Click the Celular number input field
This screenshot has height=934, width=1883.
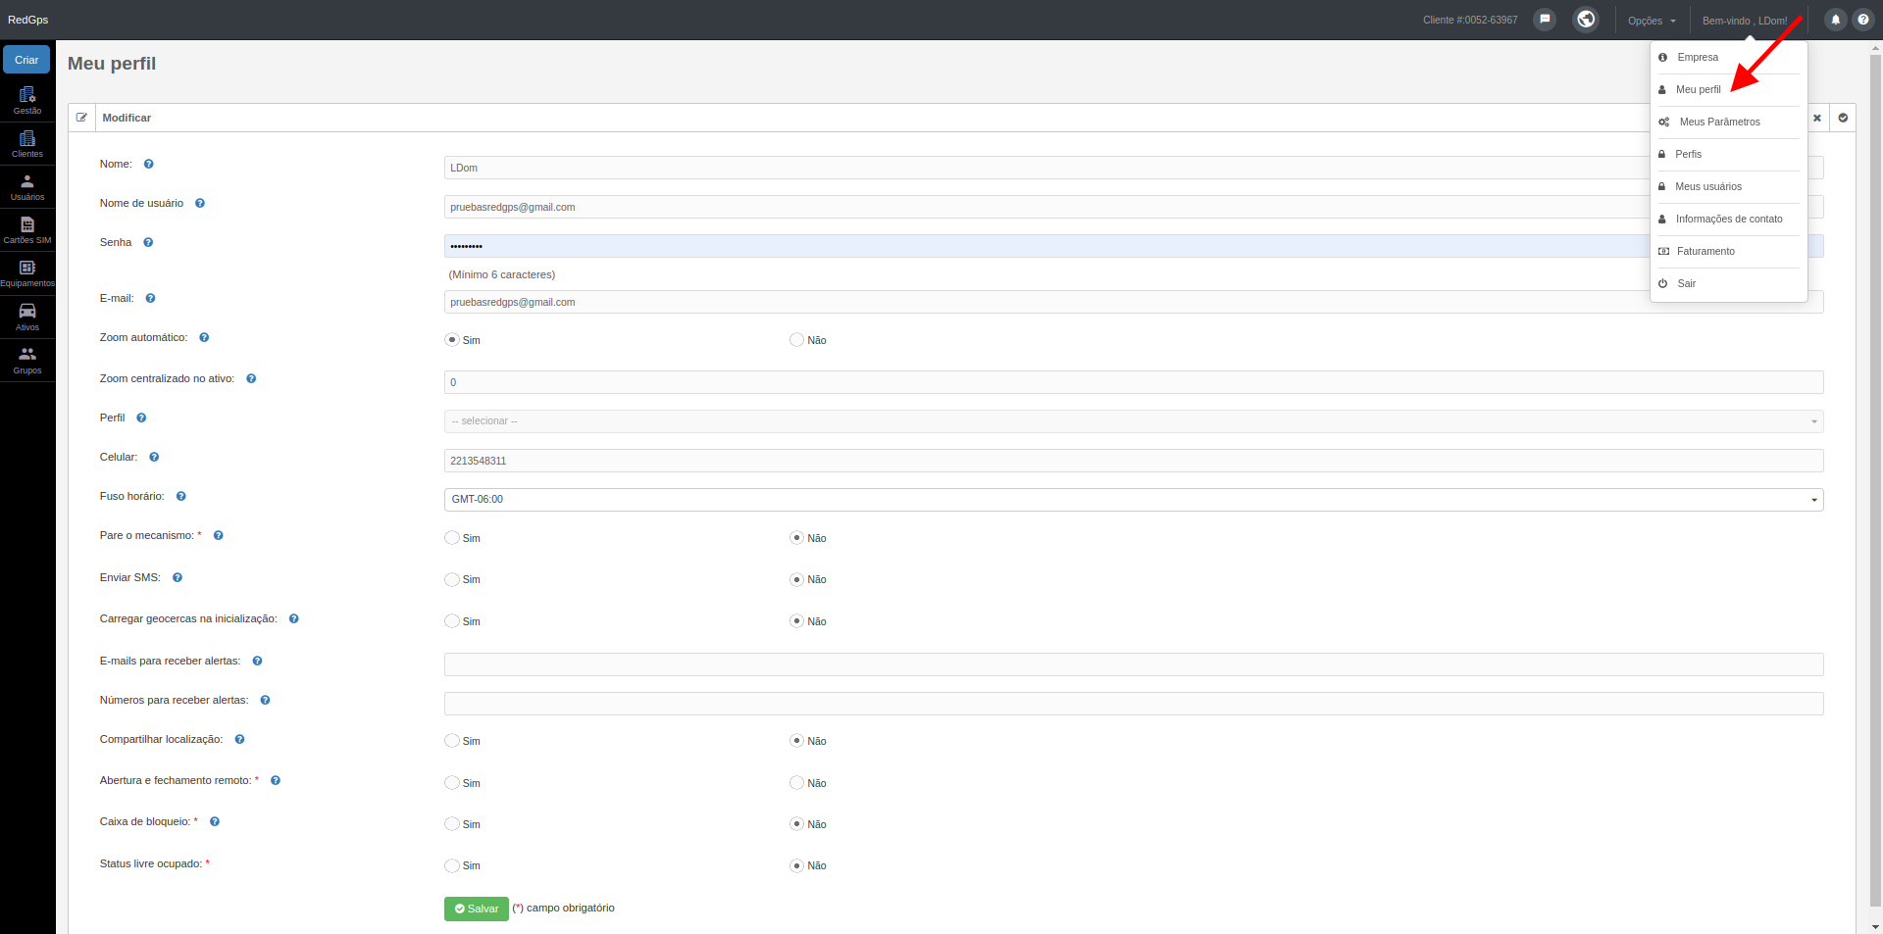[x=1134, y=461]
